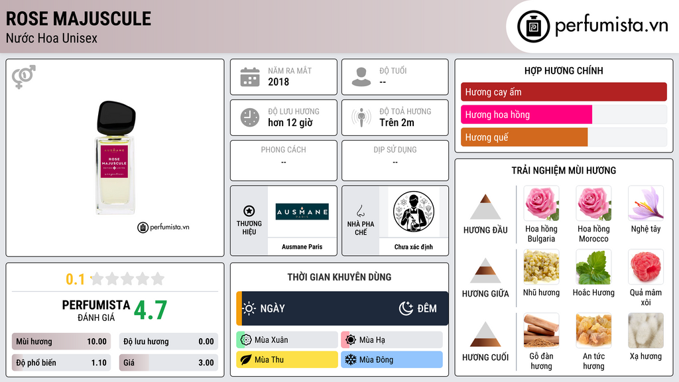The image size is (679, 382).
Task: Click the Nghệ tây saffron image
Action: (x=646, y=203)
